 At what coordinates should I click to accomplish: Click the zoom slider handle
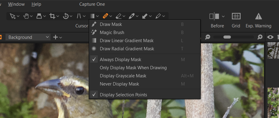pyautogui.click(x=227, y=37)
